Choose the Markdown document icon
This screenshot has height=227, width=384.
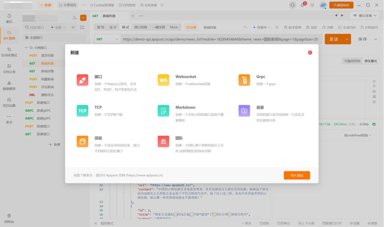pyautogui.click(x=163, y=111)
